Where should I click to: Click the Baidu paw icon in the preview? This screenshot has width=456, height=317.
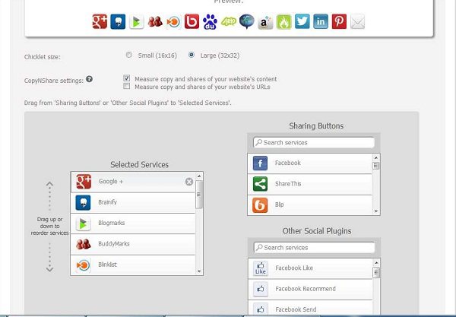[210, 22]
